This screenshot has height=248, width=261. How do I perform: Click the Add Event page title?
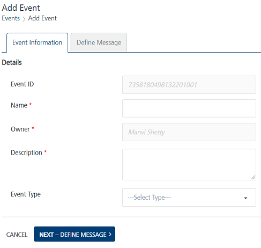[21, 8]
